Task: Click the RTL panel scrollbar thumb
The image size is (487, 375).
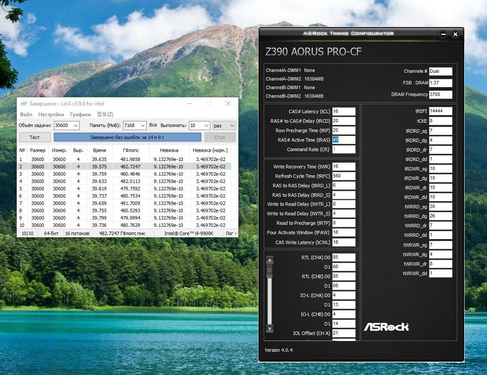Action: pos(270,271)
